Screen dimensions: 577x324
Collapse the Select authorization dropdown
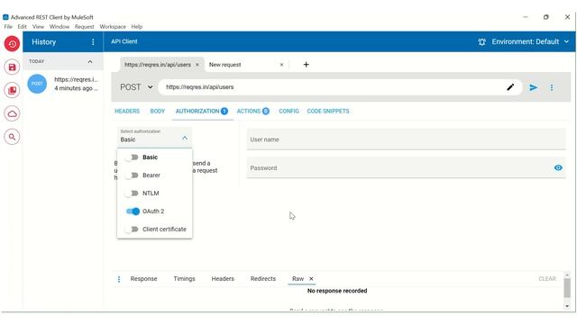(x=185, y=138)
